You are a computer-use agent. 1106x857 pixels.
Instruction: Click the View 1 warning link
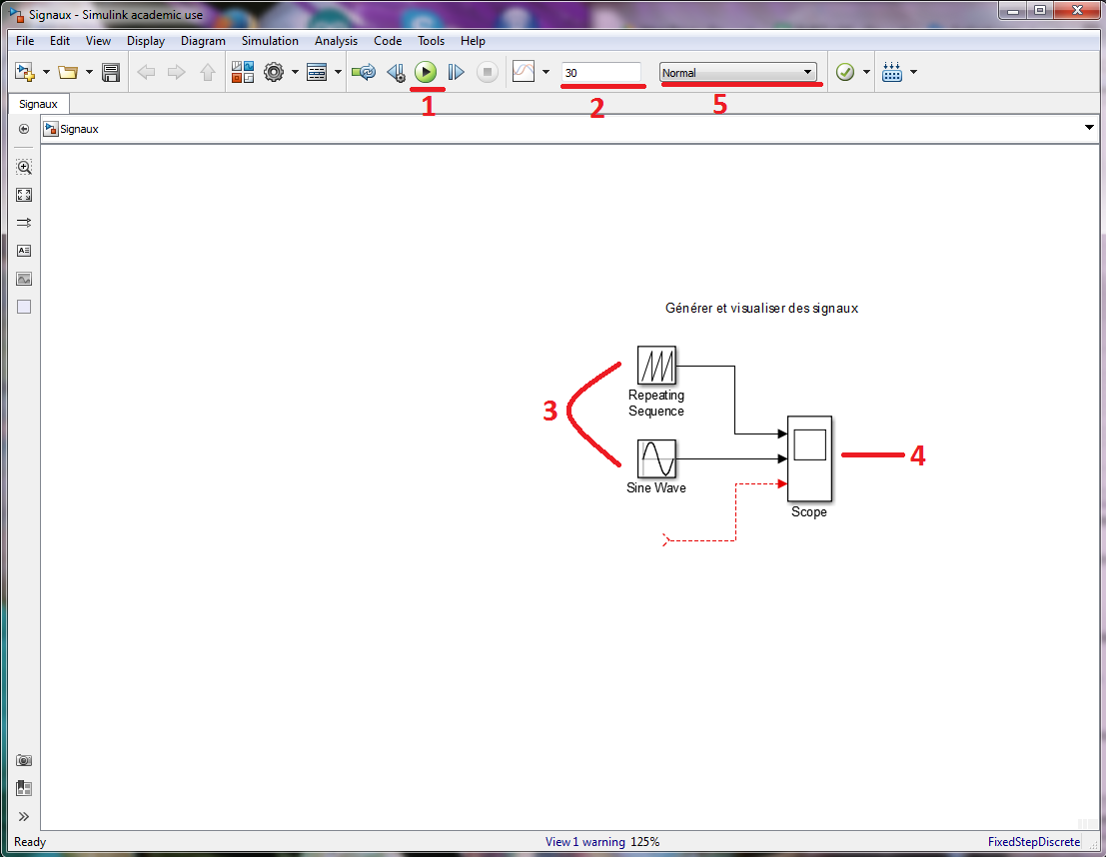click(x=583, y=842)
